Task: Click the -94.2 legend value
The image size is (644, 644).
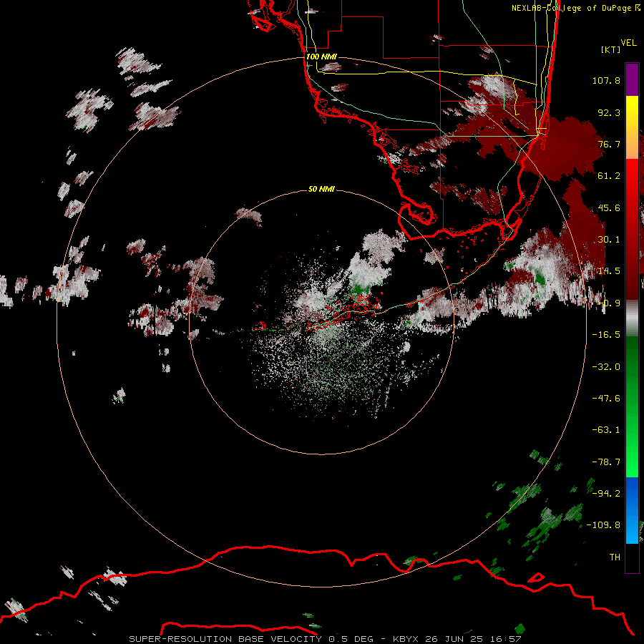Action: click(606, 494)
